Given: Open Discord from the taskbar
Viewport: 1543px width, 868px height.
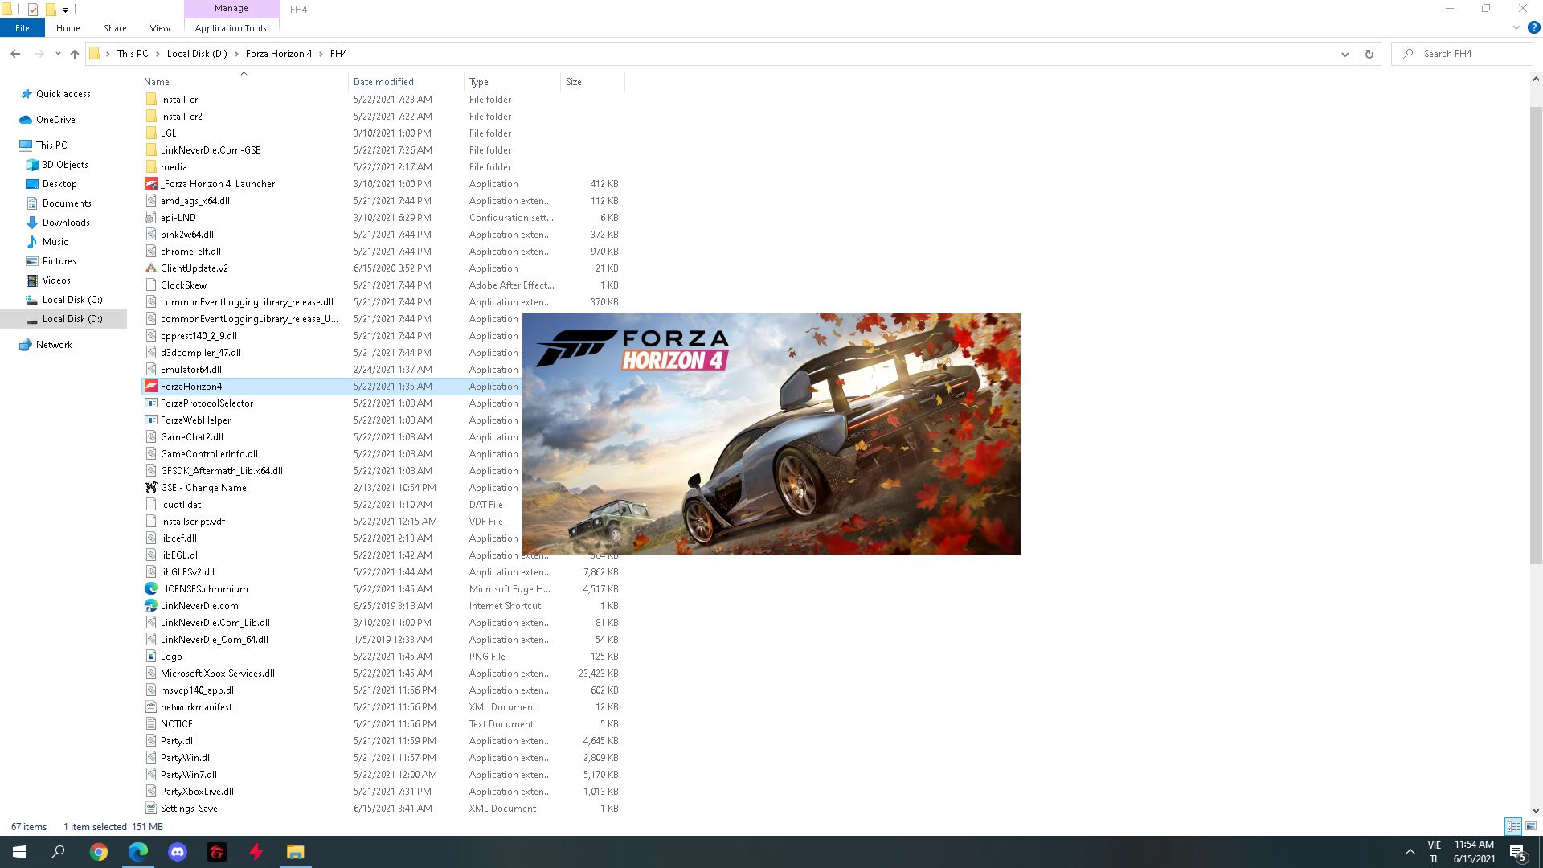Looking at the screenshot, I should (178, 851).
